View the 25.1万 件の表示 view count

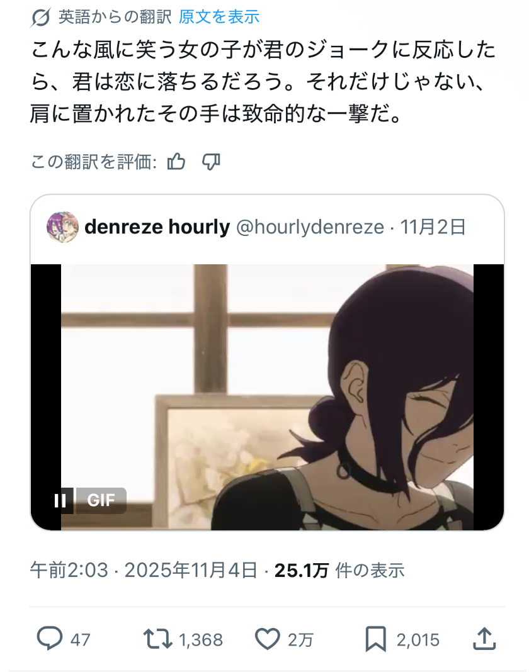[x=339, y=571]
